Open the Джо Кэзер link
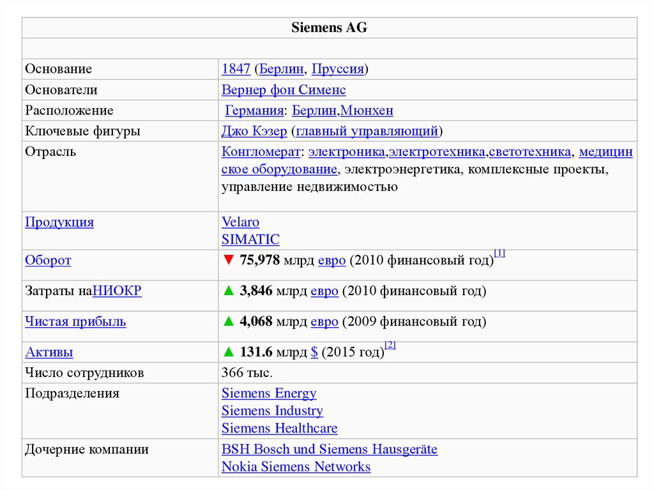The width and height of the screenshot is (654, 490). point(253,131)
